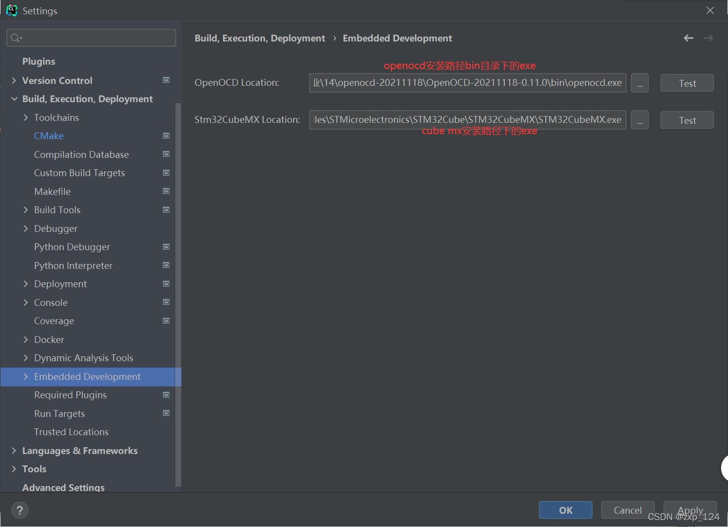The width and height of the screenshot is (728, 527).
Task: Click project-level icon beside Python Interpreter
Action: pos(166,265)
